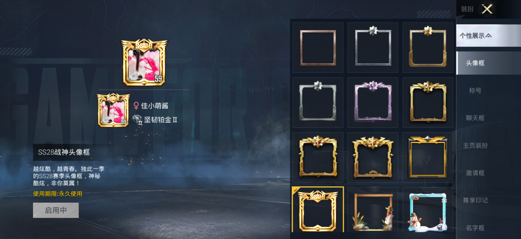Go to the 名字框 tab

coord(475,228)
